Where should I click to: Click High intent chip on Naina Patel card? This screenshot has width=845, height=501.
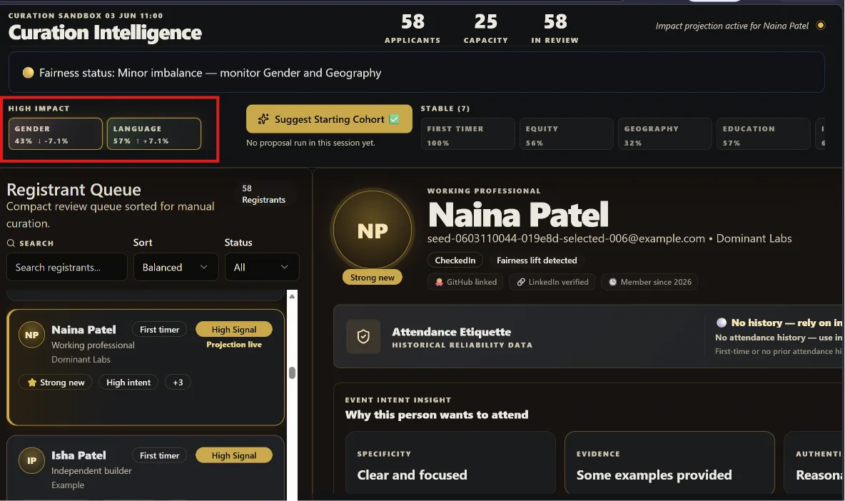(x=128, y=382)
